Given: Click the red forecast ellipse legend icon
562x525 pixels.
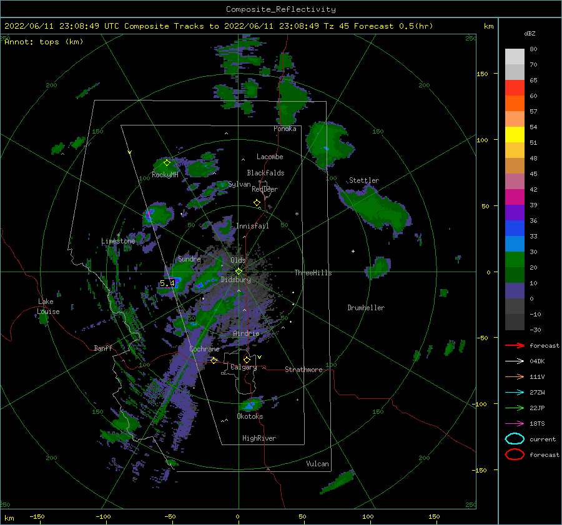Looking at the screenshot, I should (x=515, y=454).
